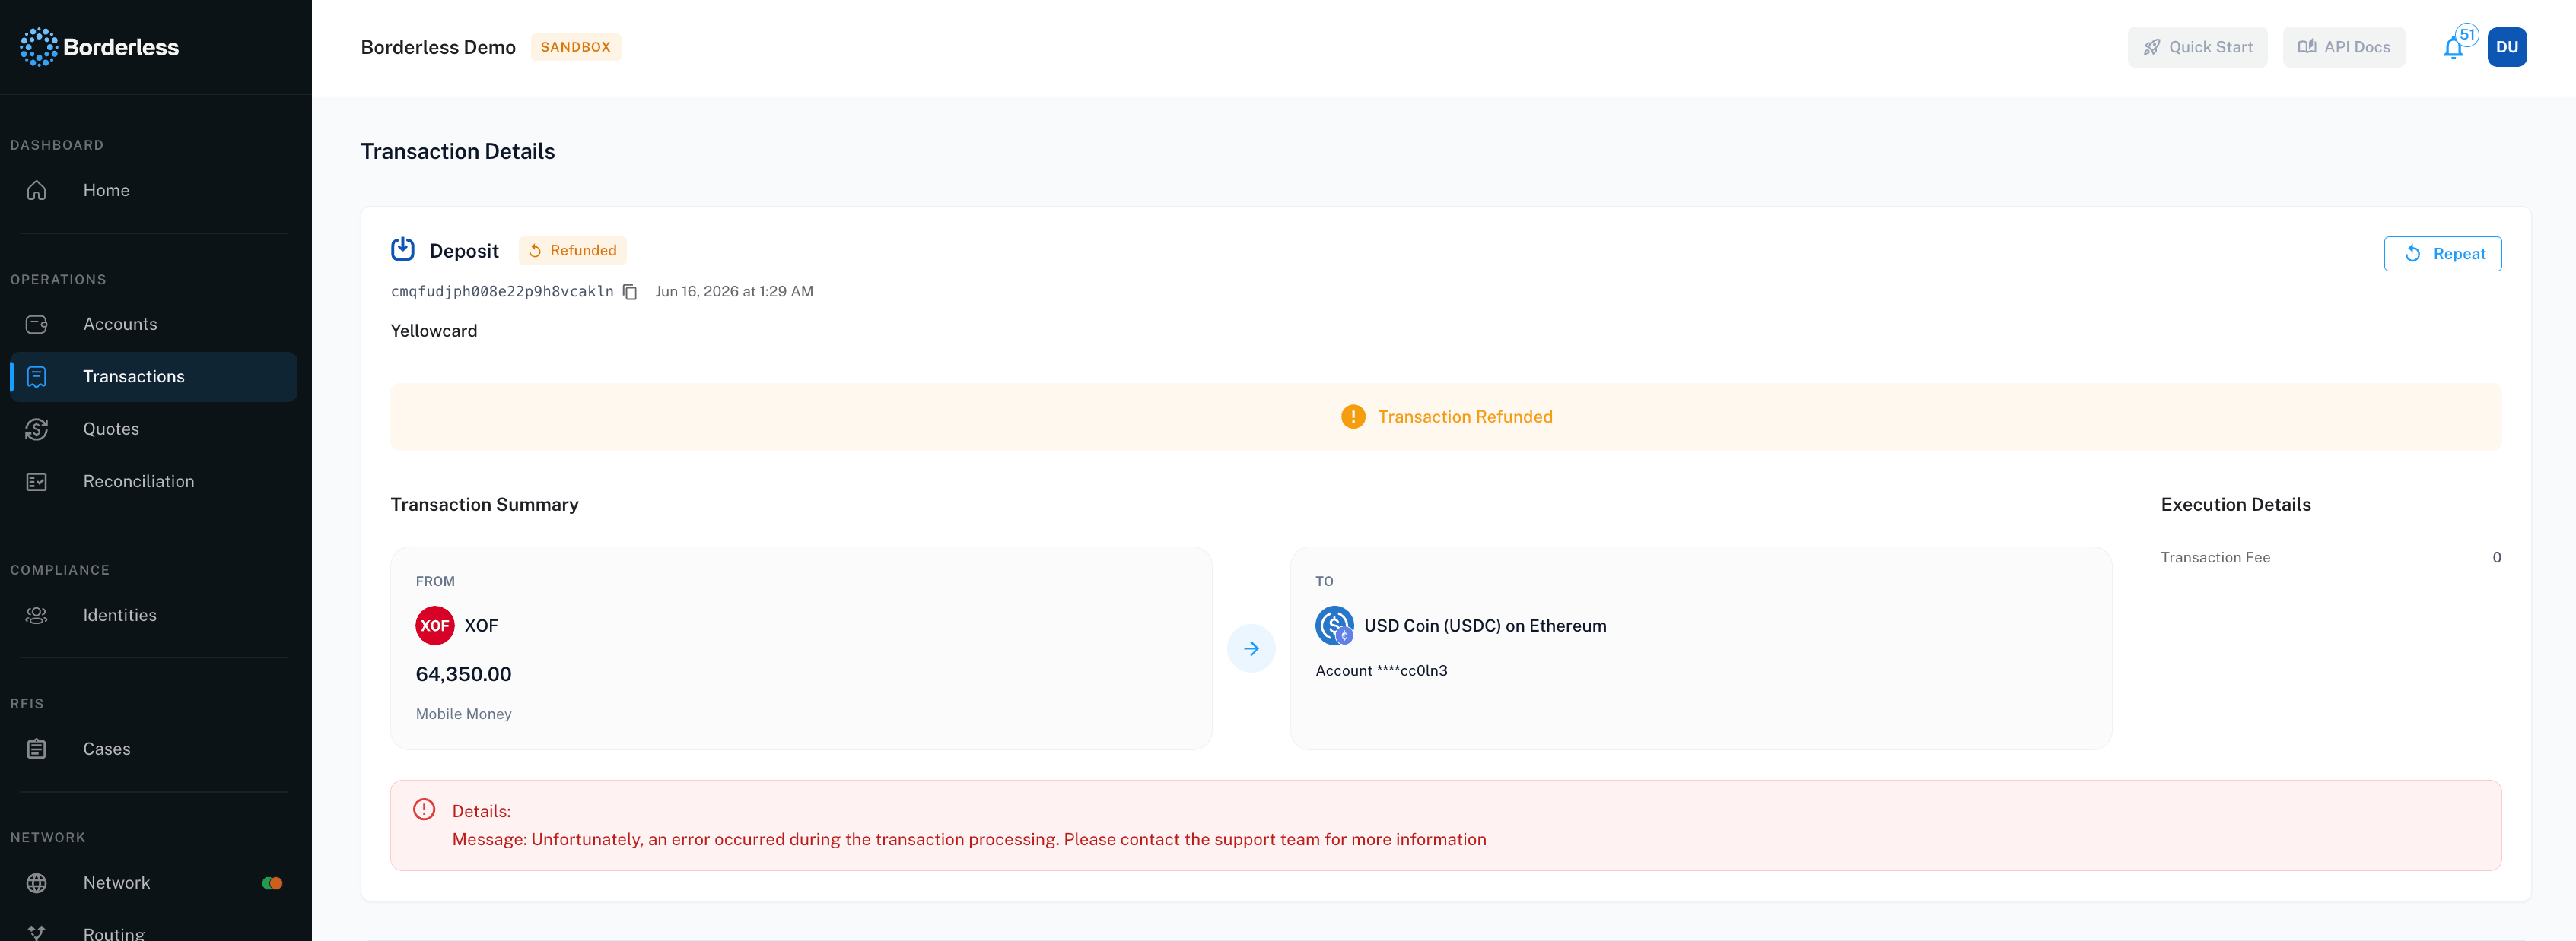Click the Refunded status badge
This screenshot has width=2576, height=941.
tap(572, 251)
